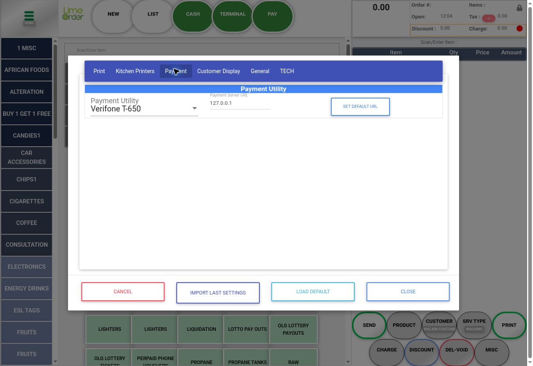Click the DISCOUNT round button
Screen dimensions: 533x366
[421, 352]
